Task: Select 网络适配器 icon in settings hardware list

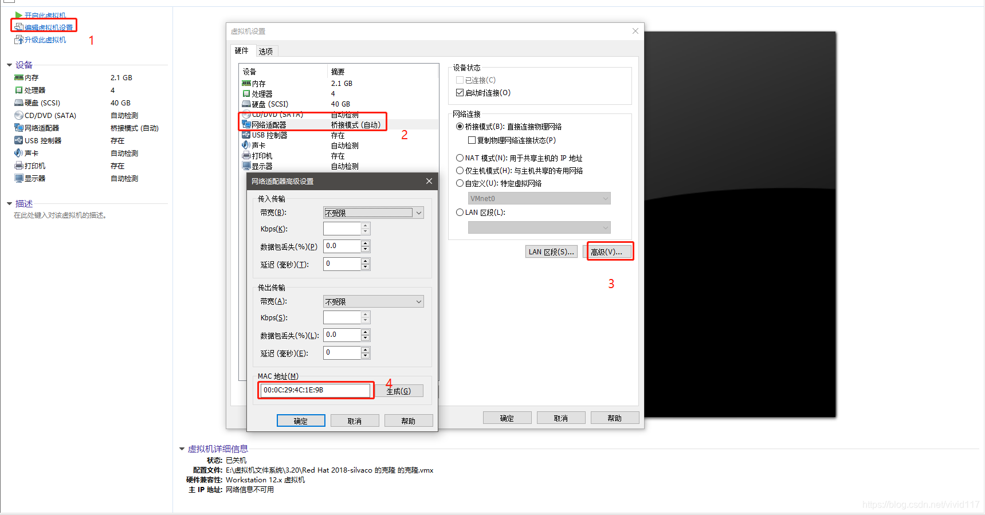Action: (246, 125)
